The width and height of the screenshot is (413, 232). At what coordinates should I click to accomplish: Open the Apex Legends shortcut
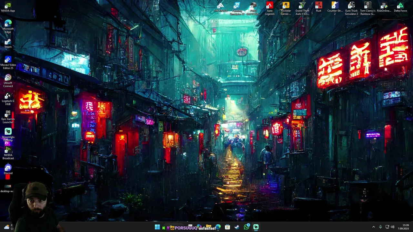coord(270,9)
